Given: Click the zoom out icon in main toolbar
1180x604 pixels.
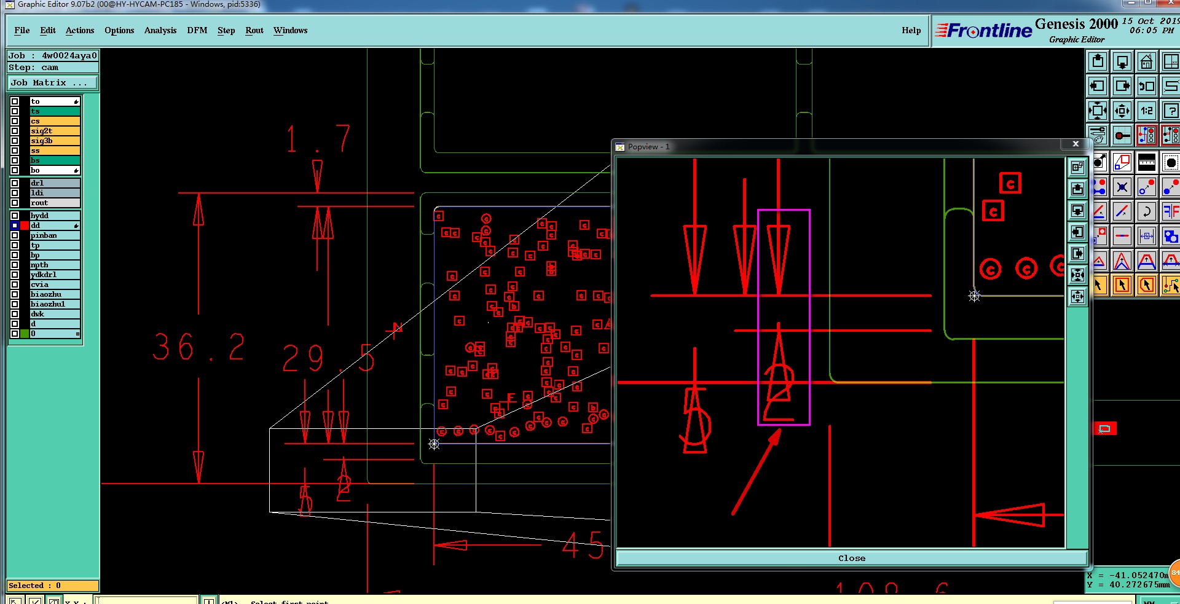Looking at the screenshot, I should click(x=1122, y=111).
